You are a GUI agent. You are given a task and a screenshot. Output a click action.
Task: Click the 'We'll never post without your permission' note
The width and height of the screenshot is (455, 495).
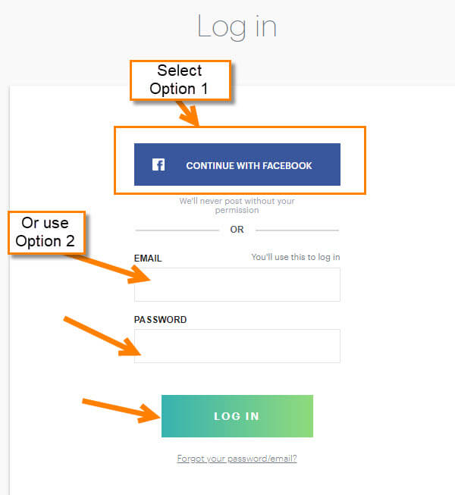[237, 205]
